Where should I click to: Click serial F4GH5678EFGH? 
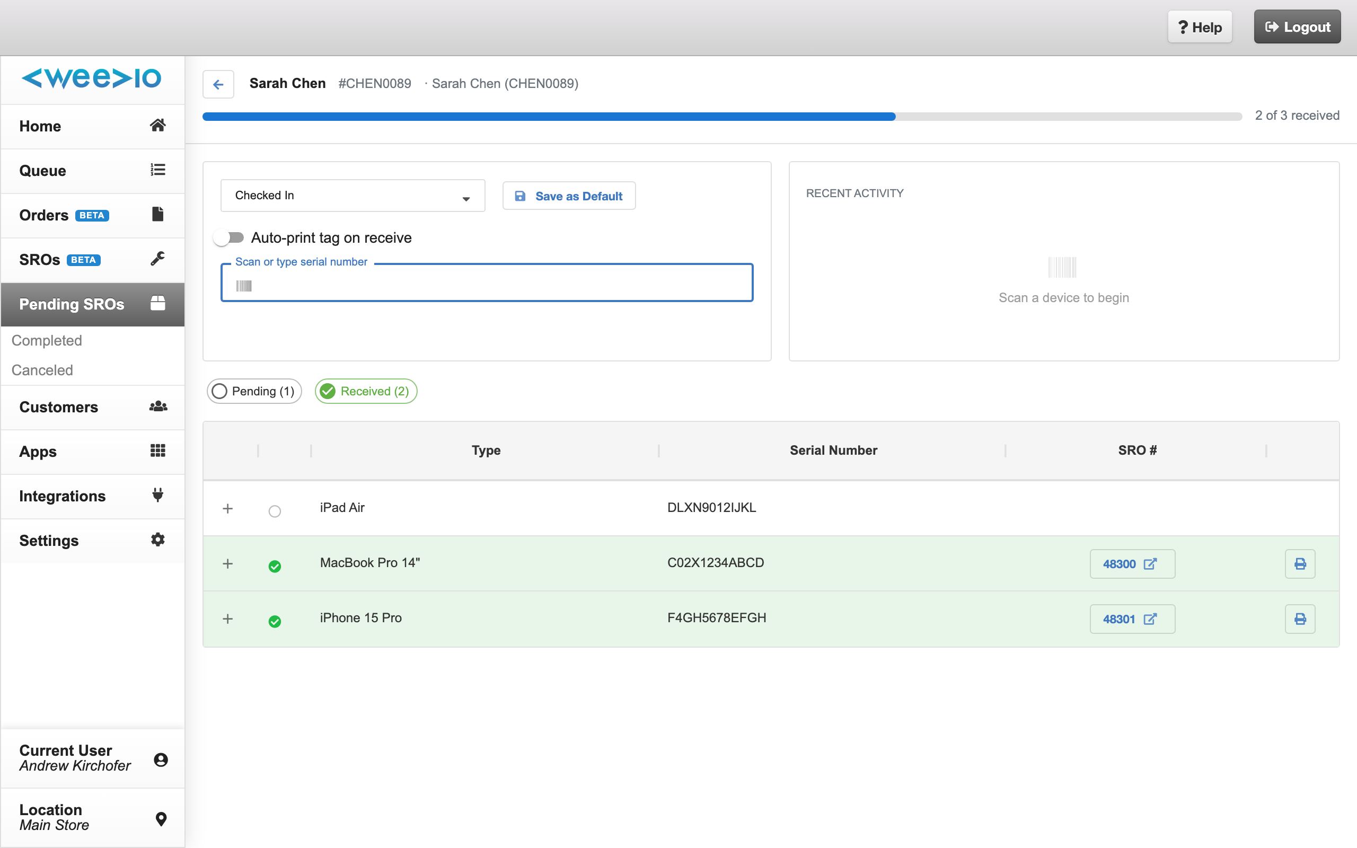point(716,617)
